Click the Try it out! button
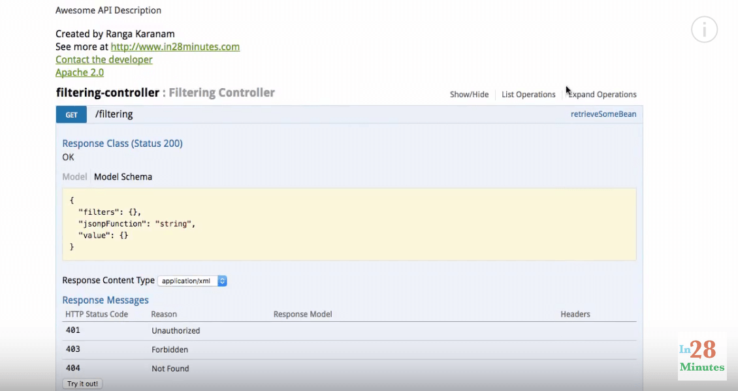This screenshot has height=391, width=738. click(82, 384)
